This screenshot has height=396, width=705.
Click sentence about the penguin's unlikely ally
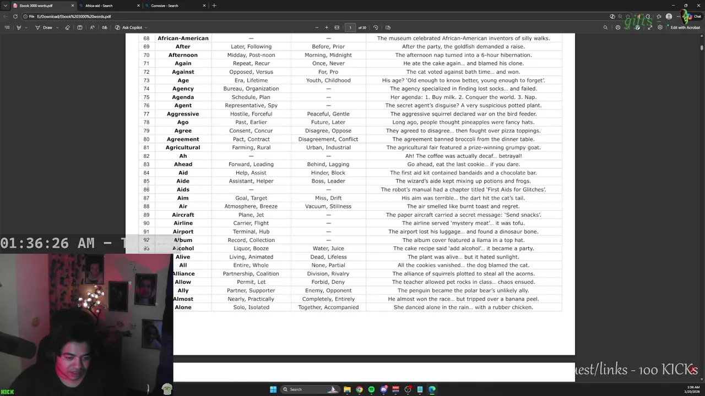(463, 290)
